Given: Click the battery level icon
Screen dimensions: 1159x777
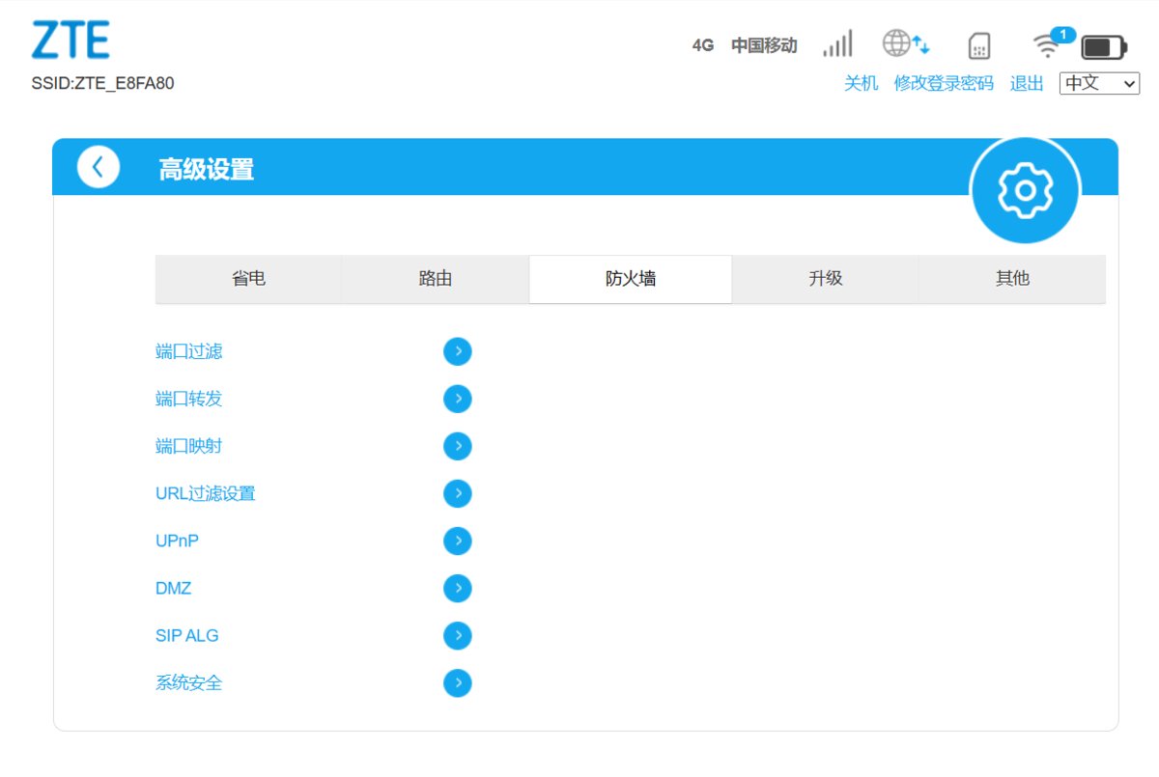Looking at the screenshot, I should (x=1104, y=46).
